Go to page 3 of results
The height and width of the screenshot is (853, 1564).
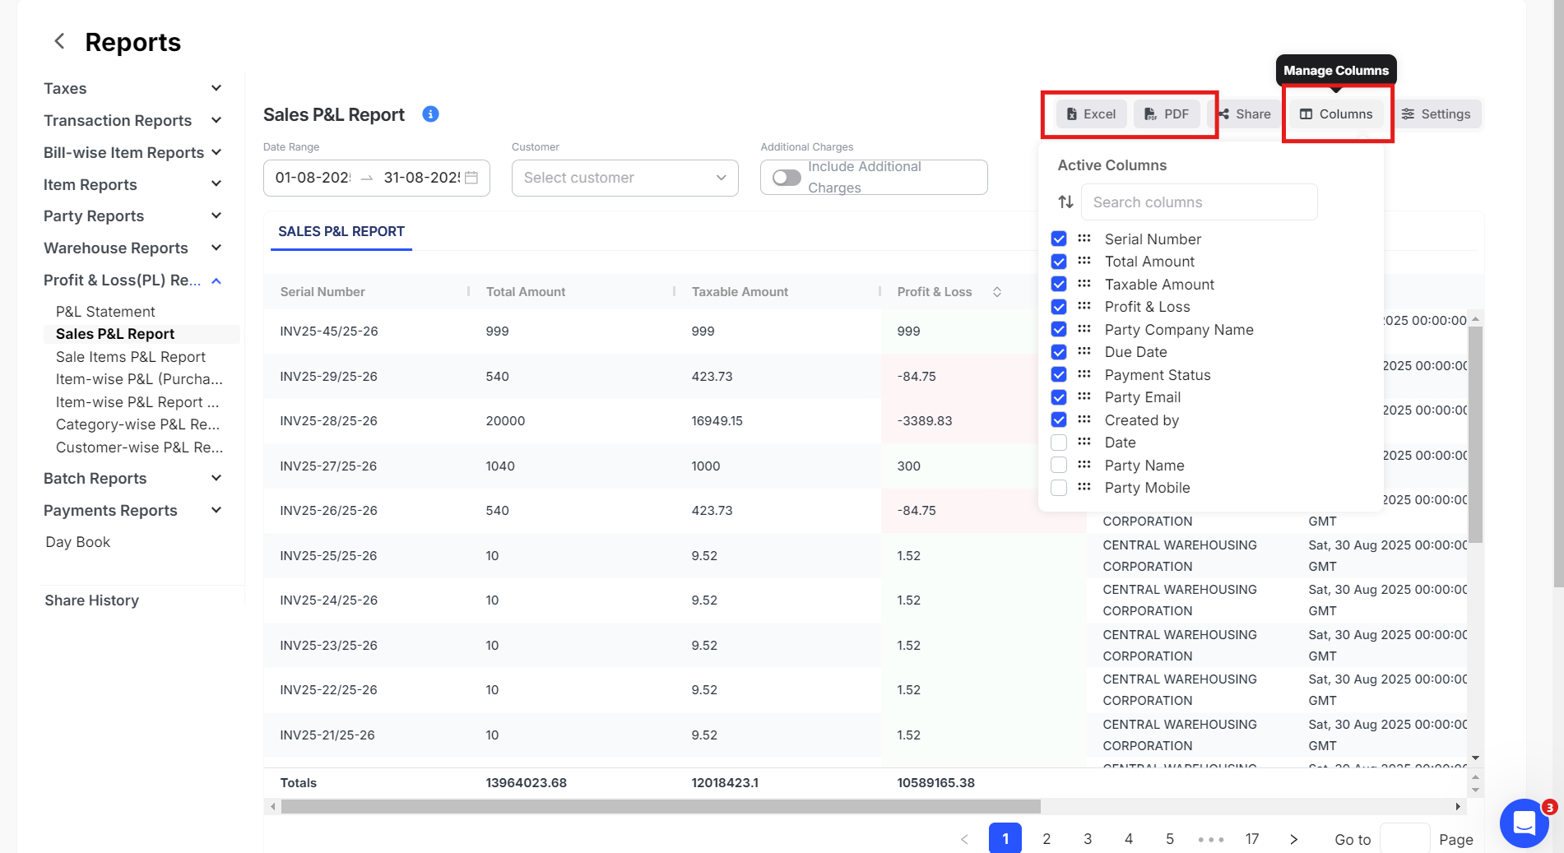coord(1088,839)
